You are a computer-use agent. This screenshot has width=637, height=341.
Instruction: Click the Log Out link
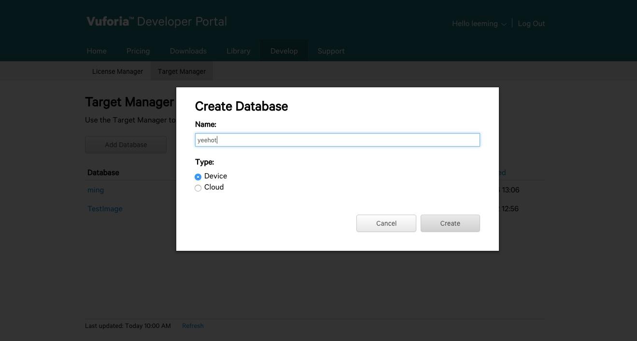click(531, 24)
